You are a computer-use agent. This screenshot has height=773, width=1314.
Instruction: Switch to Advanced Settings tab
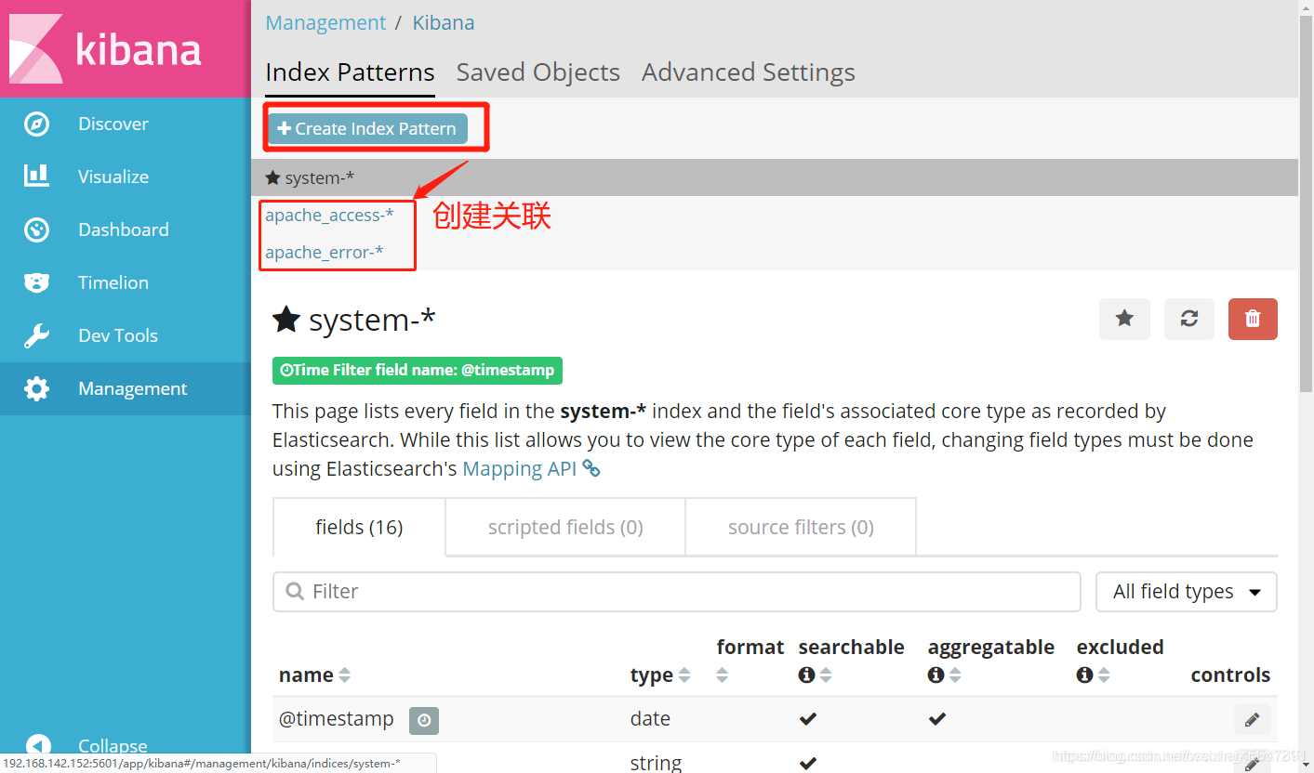[x=749, y=72]
